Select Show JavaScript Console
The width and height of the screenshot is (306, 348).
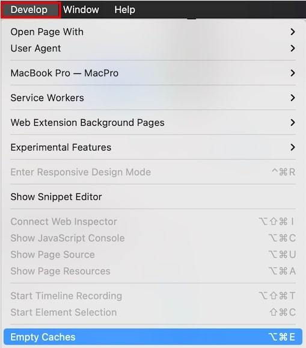(153, 238)
